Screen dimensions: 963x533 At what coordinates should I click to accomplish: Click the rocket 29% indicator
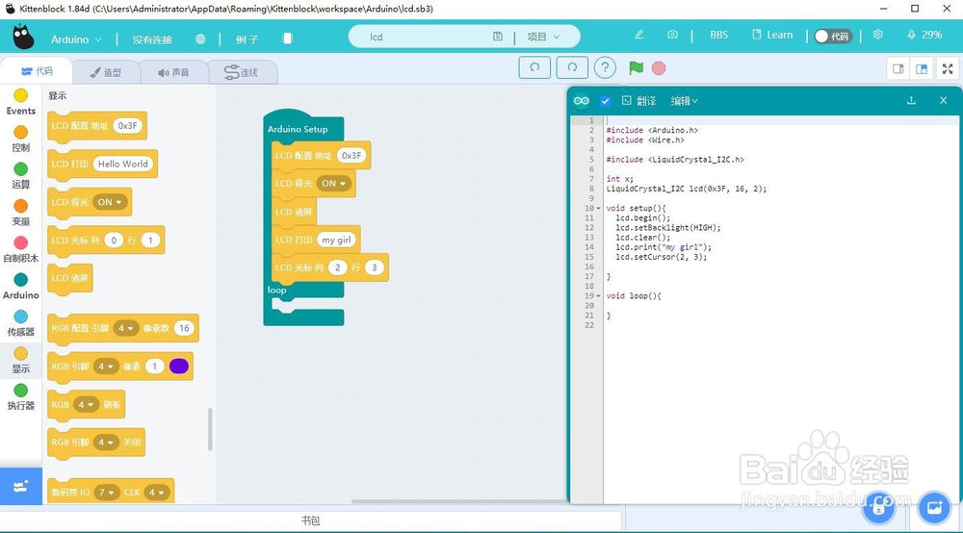924,35
